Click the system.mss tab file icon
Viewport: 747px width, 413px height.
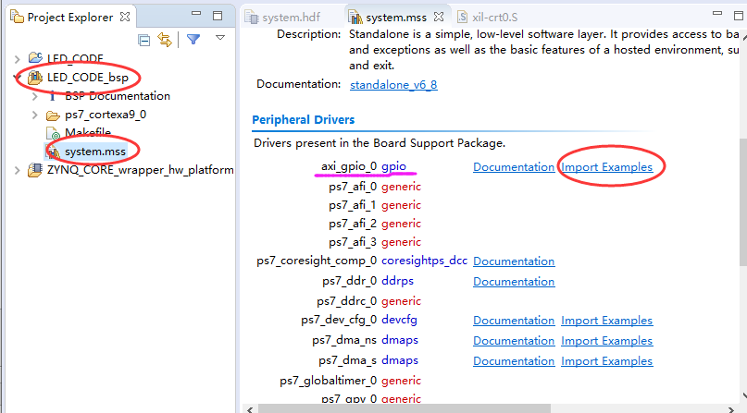[x=355, y=18]
